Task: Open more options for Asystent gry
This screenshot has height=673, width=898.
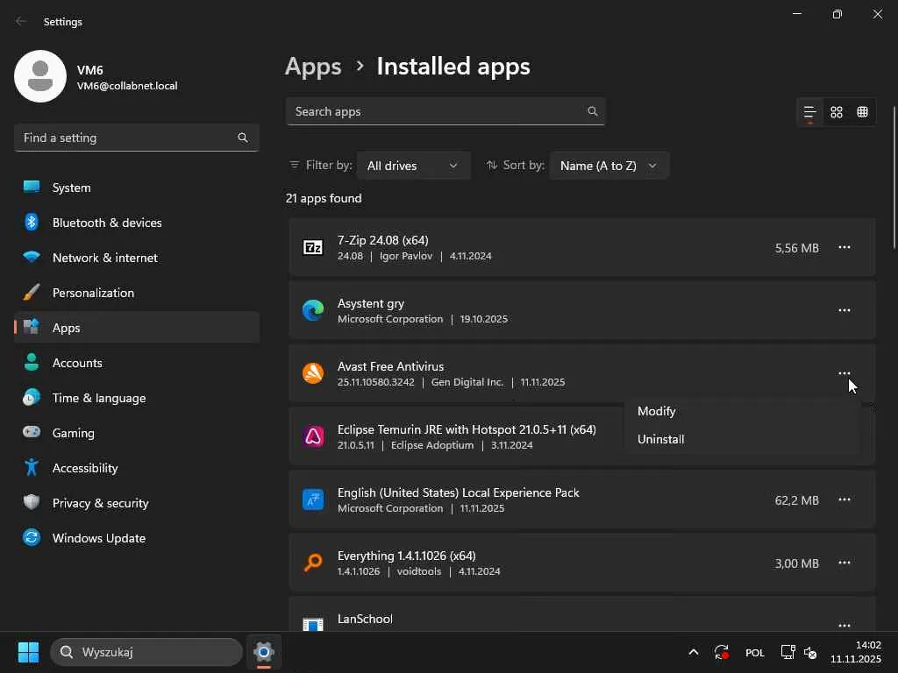Action: pyautogui.click(x=844, y=310)
